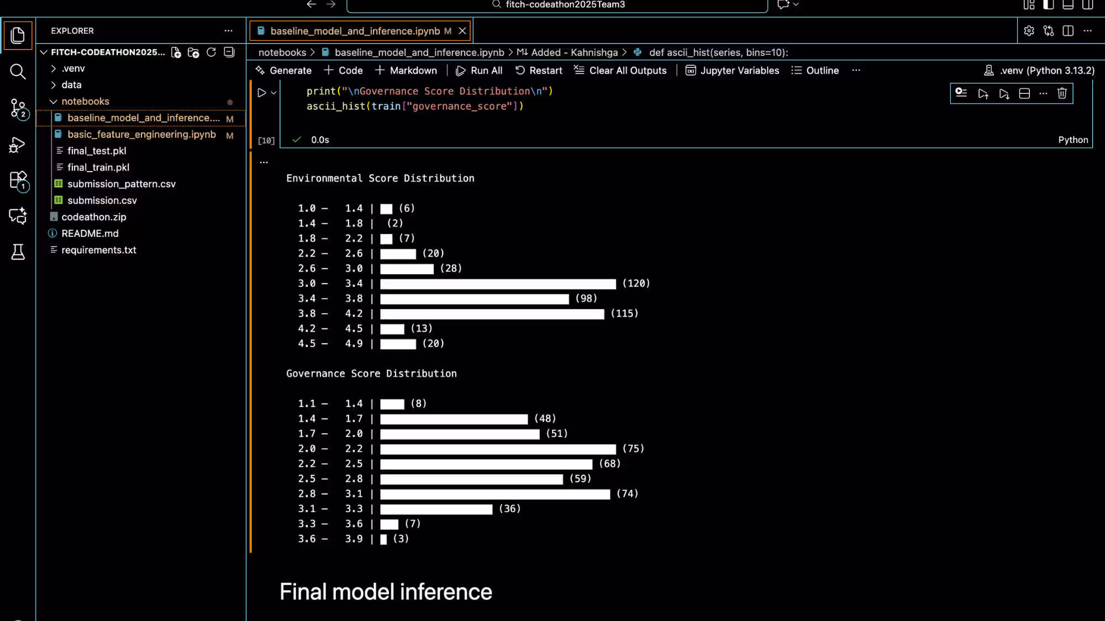The image size is (1105, 621).
Task: Toggle split editor right
Action: coord(1068,31)
